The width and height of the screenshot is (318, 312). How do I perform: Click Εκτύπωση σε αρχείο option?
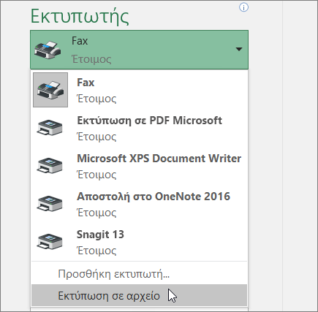click(x=140, y=295)
